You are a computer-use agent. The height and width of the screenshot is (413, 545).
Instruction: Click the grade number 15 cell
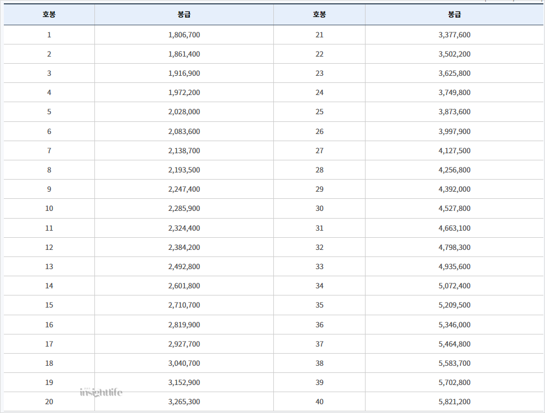(x=49, y=305)
